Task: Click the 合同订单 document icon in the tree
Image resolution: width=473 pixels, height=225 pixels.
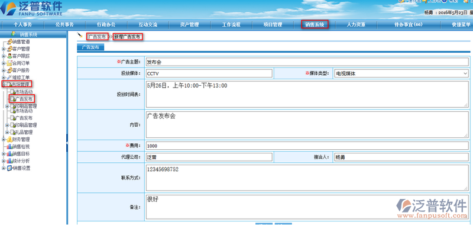Action: [9, 63]
